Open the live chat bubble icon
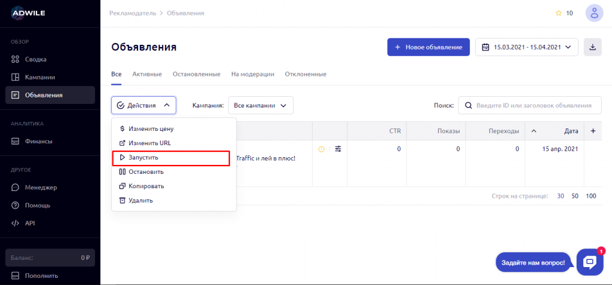The width and height of the screenshot is (612, 285). click(x=589, y=262)
